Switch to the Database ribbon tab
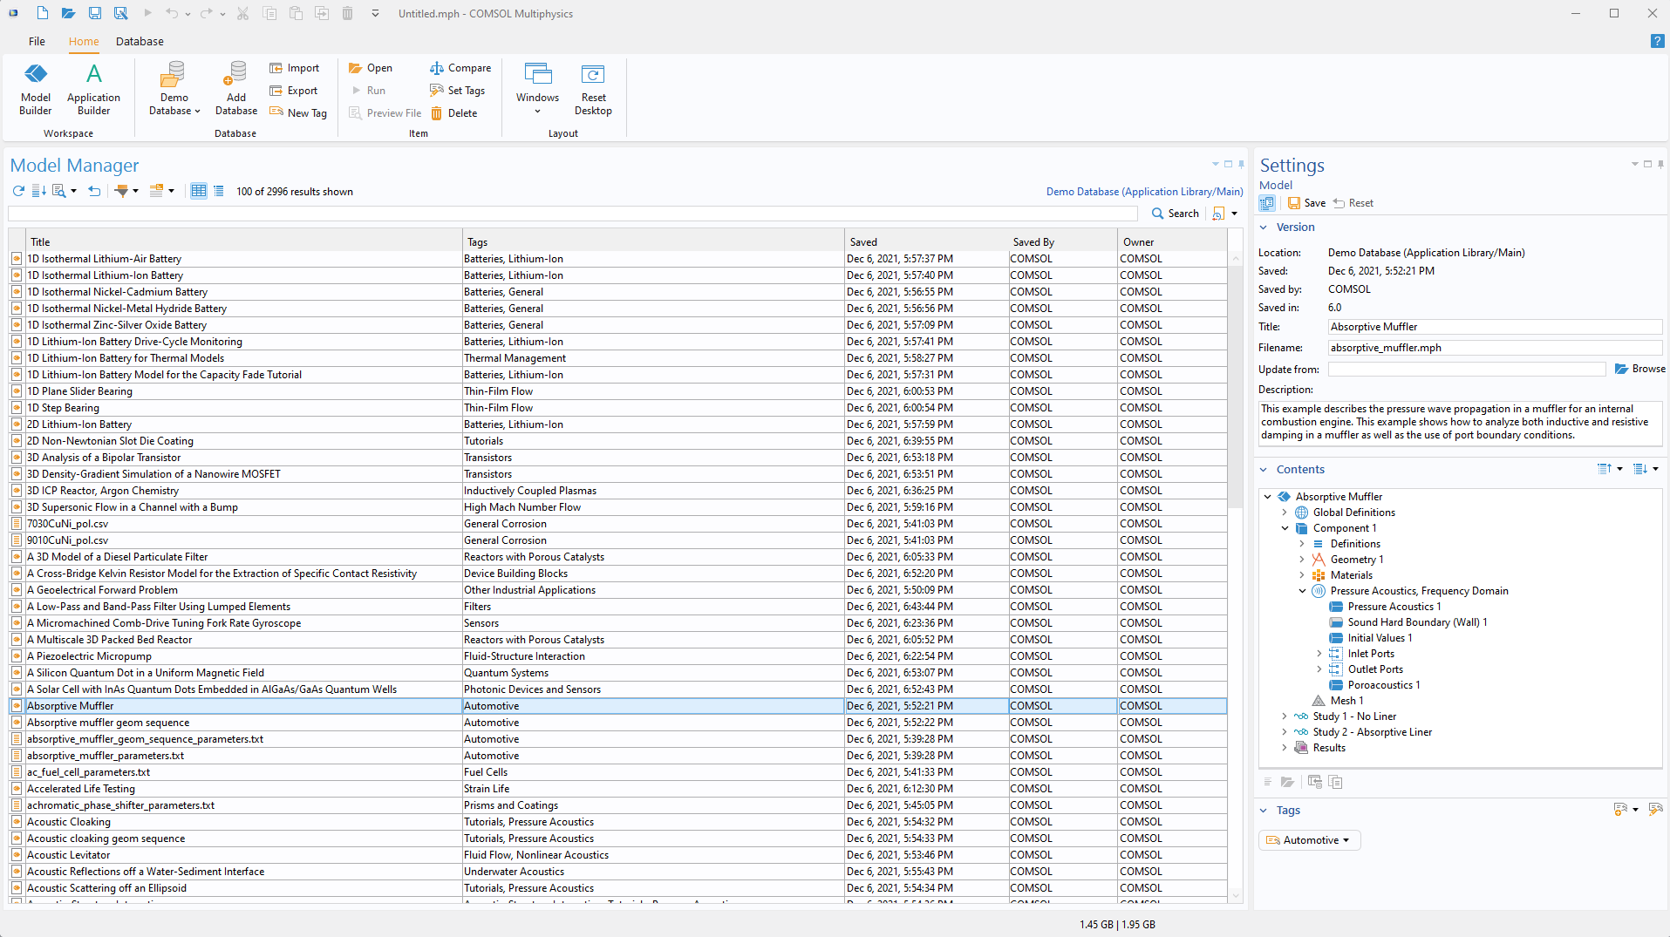Viewport: 1670px width, 937px height. 140,41
